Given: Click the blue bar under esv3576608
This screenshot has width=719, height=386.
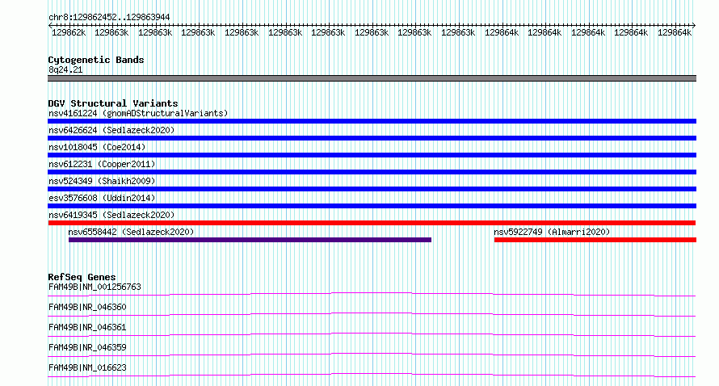Looking at the screenshot, I should (372, 206).
